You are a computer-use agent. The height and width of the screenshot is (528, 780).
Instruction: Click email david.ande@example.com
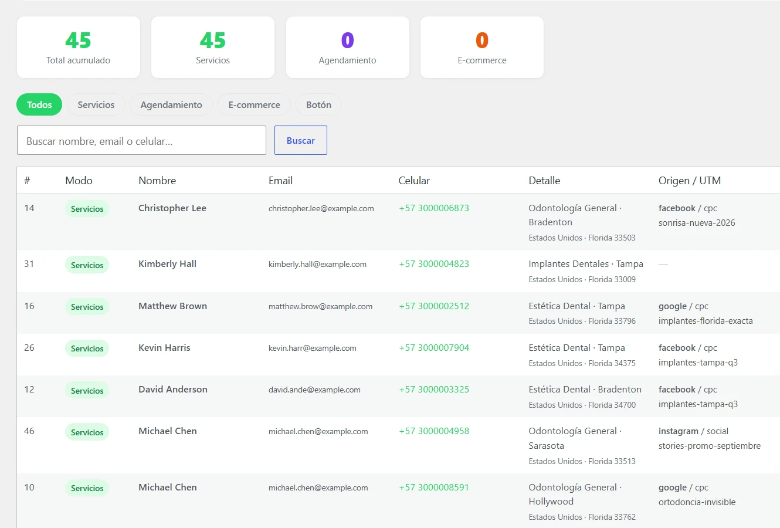coord(314,390)
